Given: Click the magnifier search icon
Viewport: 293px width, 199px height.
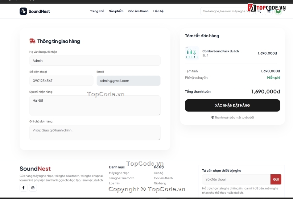Looking at the screenshot, I should [259, 11].
